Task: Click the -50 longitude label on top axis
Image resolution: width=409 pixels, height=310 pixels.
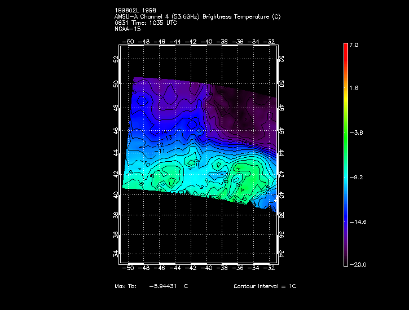Action: tap(129, 41)
